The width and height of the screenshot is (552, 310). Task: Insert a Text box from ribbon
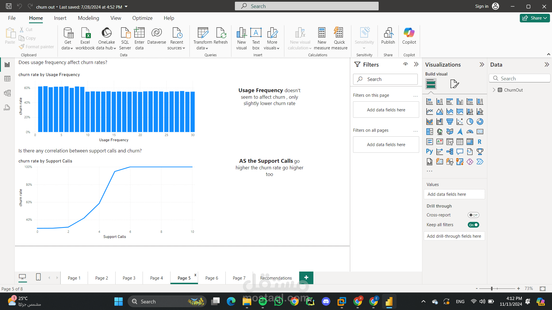point(256,33)
